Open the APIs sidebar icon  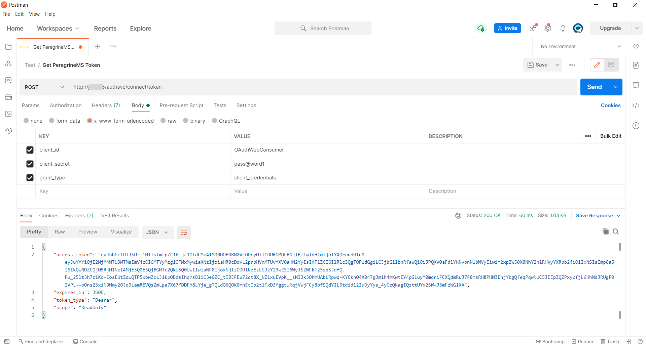click(x=8, y=63)
